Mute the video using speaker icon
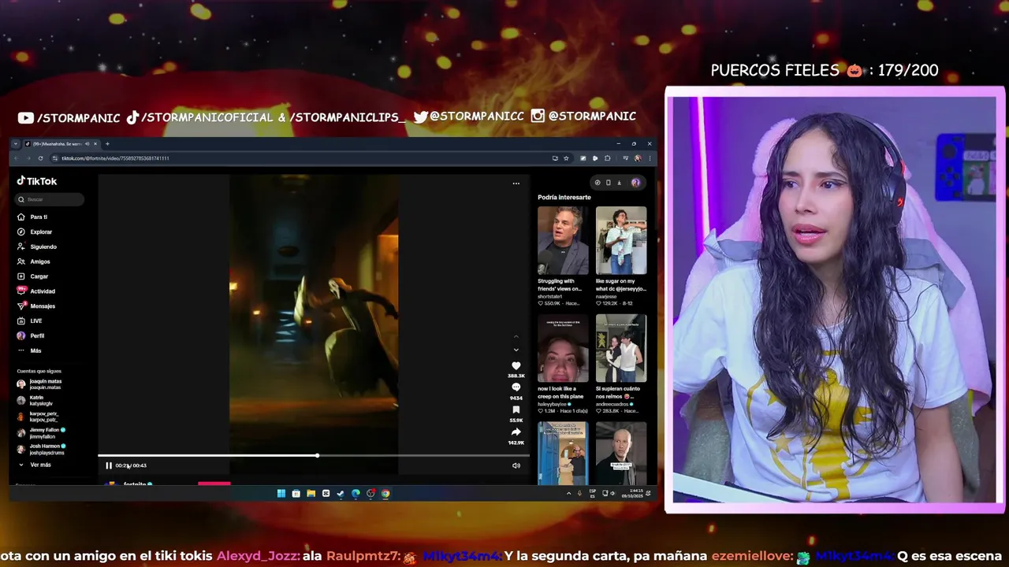The height and width of the screenshot is (567, 1009). 516,465
